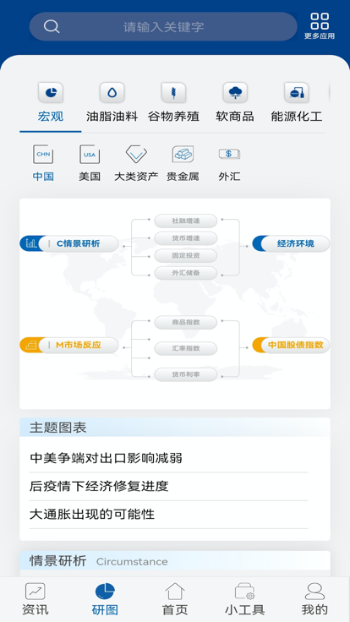Click the search keyword input field
The height and width of the screenshot is (622, 350).
[163, 26]
